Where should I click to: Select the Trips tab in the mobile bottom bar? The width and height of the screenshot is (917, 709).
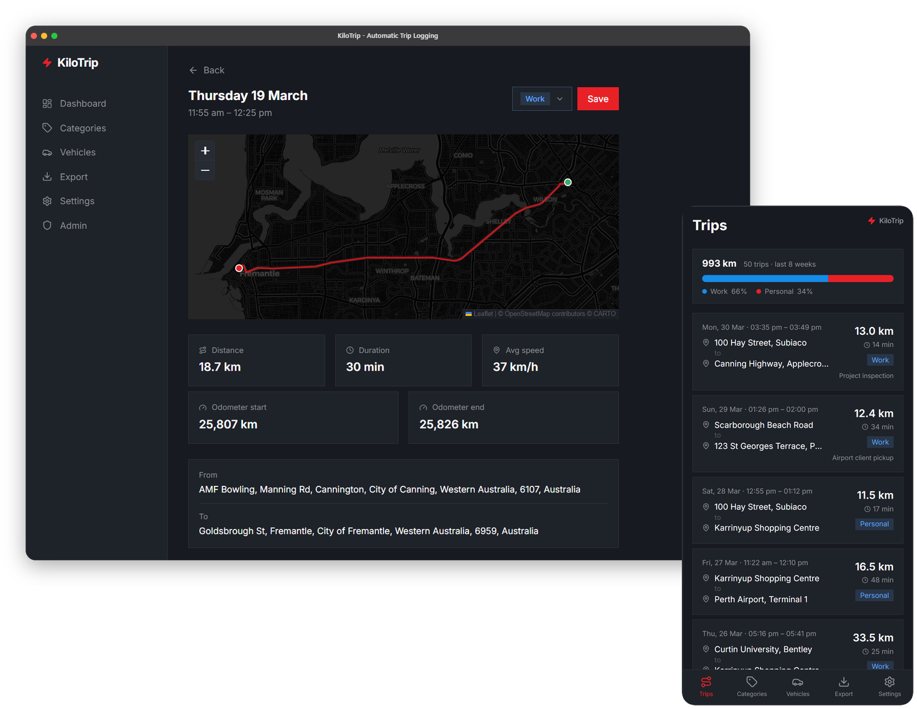click(705, 687)
